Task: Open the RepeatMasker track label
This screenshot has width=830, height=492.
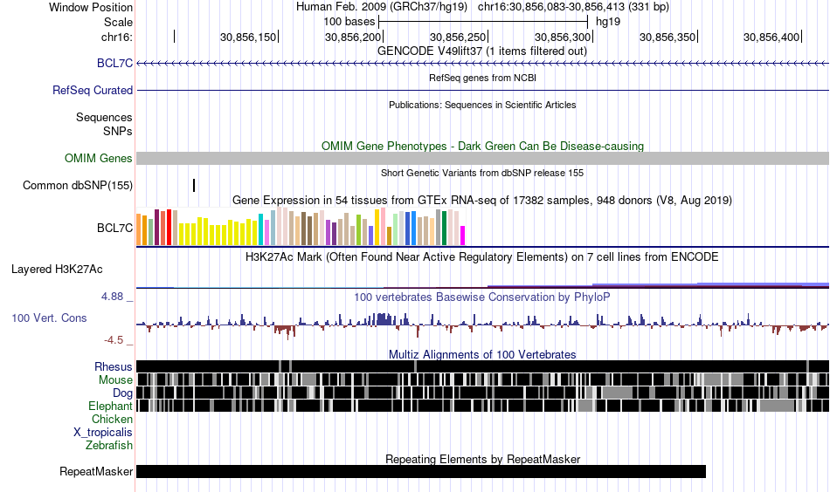Action: (x=96, y=471)
